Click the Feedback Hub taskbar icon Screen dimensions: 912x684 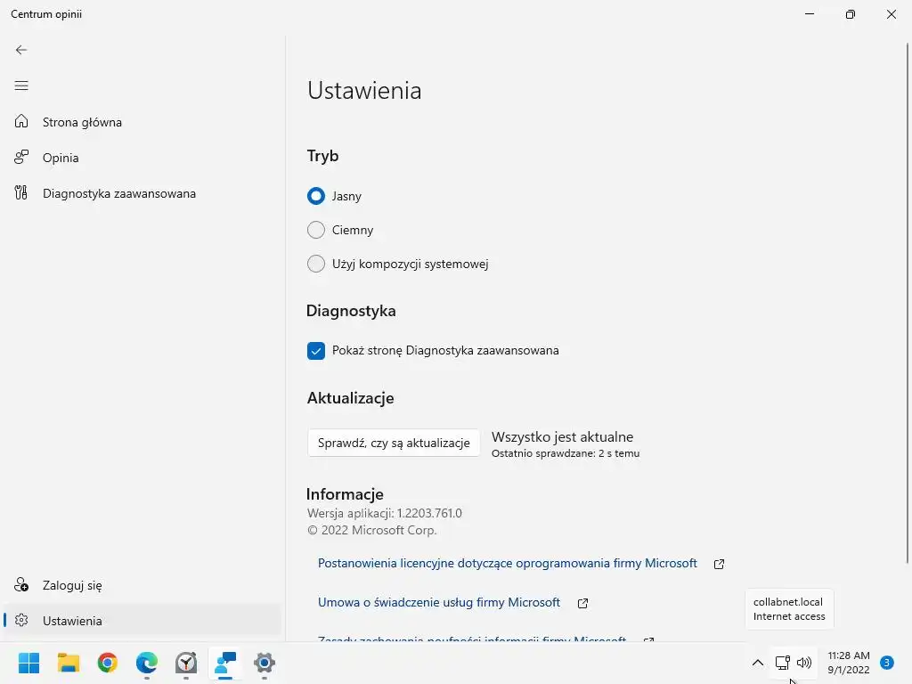pos(225,663)
